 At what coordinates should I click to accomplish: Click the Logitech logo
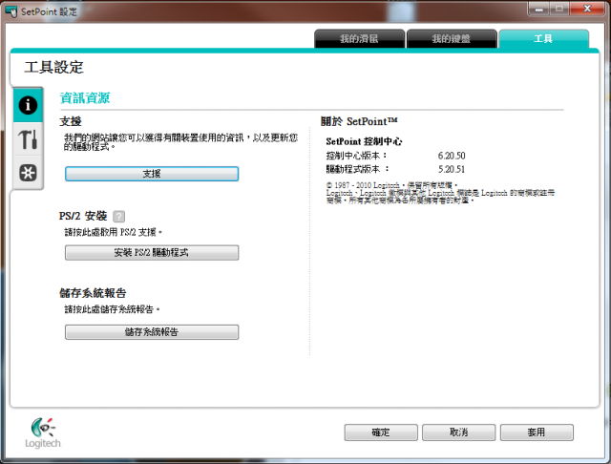tap(43, 432)
